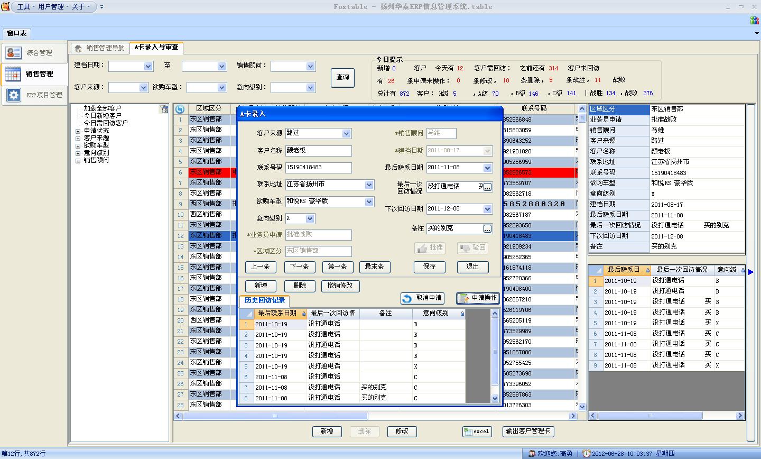The height and width of the screenshot is (459, 761).
Task: Open ERP项目管理 gear module
Action: (34, 95)
